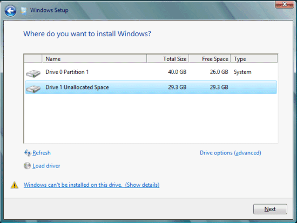Go back using the blue arrow button
This screenshot has width=297, height=223.
[x=10, y=11]
